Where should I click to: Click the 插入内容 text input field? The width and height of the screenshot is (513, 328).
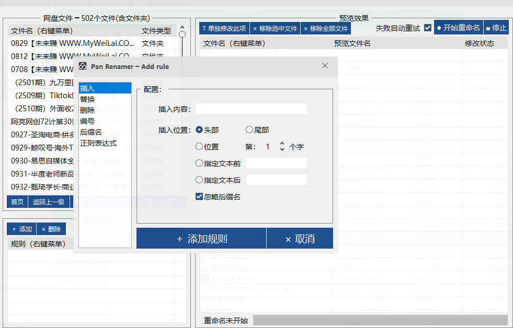pyautogui.click(x=251, y=109)
